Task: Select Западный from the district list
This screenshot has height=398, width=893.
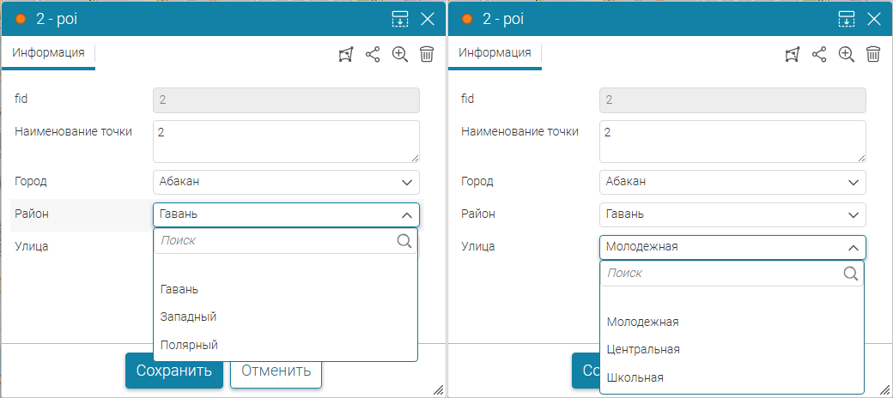Action: [x=188, y=317]
